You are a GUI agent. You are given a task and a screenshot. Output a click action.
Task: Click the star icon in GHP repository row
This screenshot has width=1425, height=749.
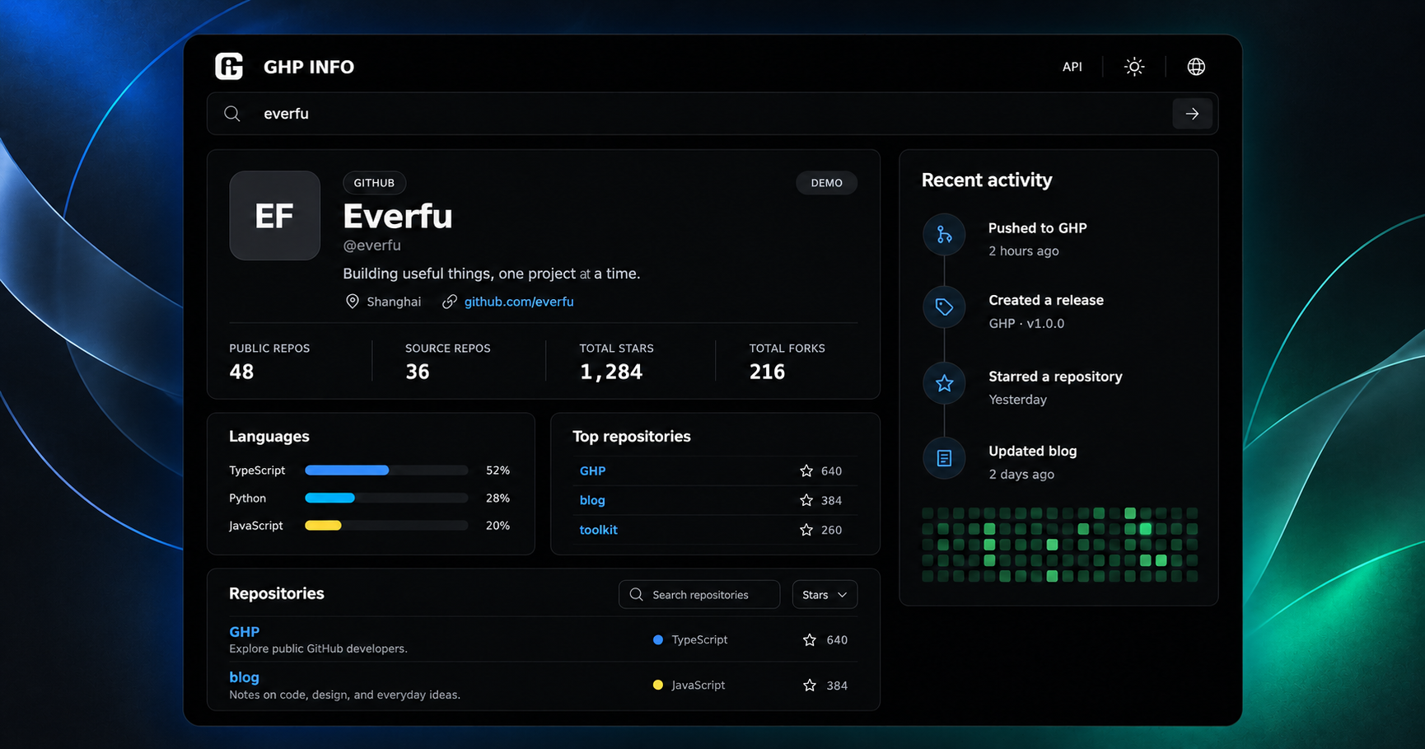click(x=810, y=639)
